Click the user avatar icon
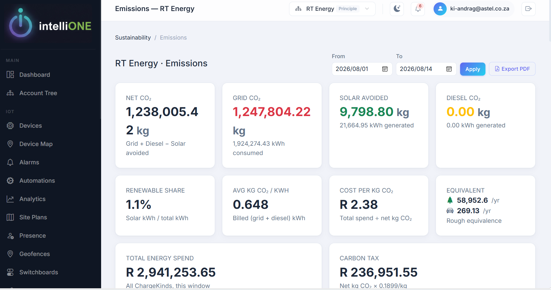 440,9
